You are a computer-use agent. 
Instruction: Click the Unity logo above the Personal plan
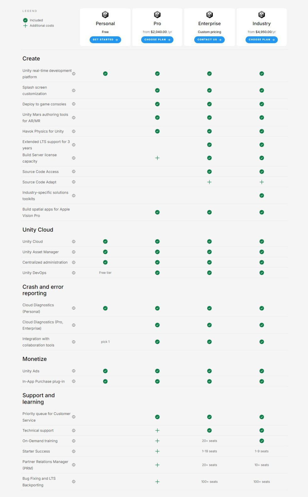[x=105, y=14]
